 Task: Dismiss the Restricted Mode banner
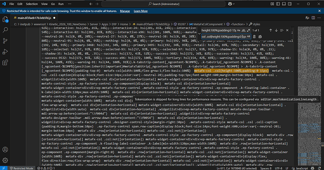coord(319,11)
